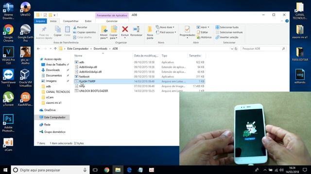Open Imagens in the sidebar

51,81
